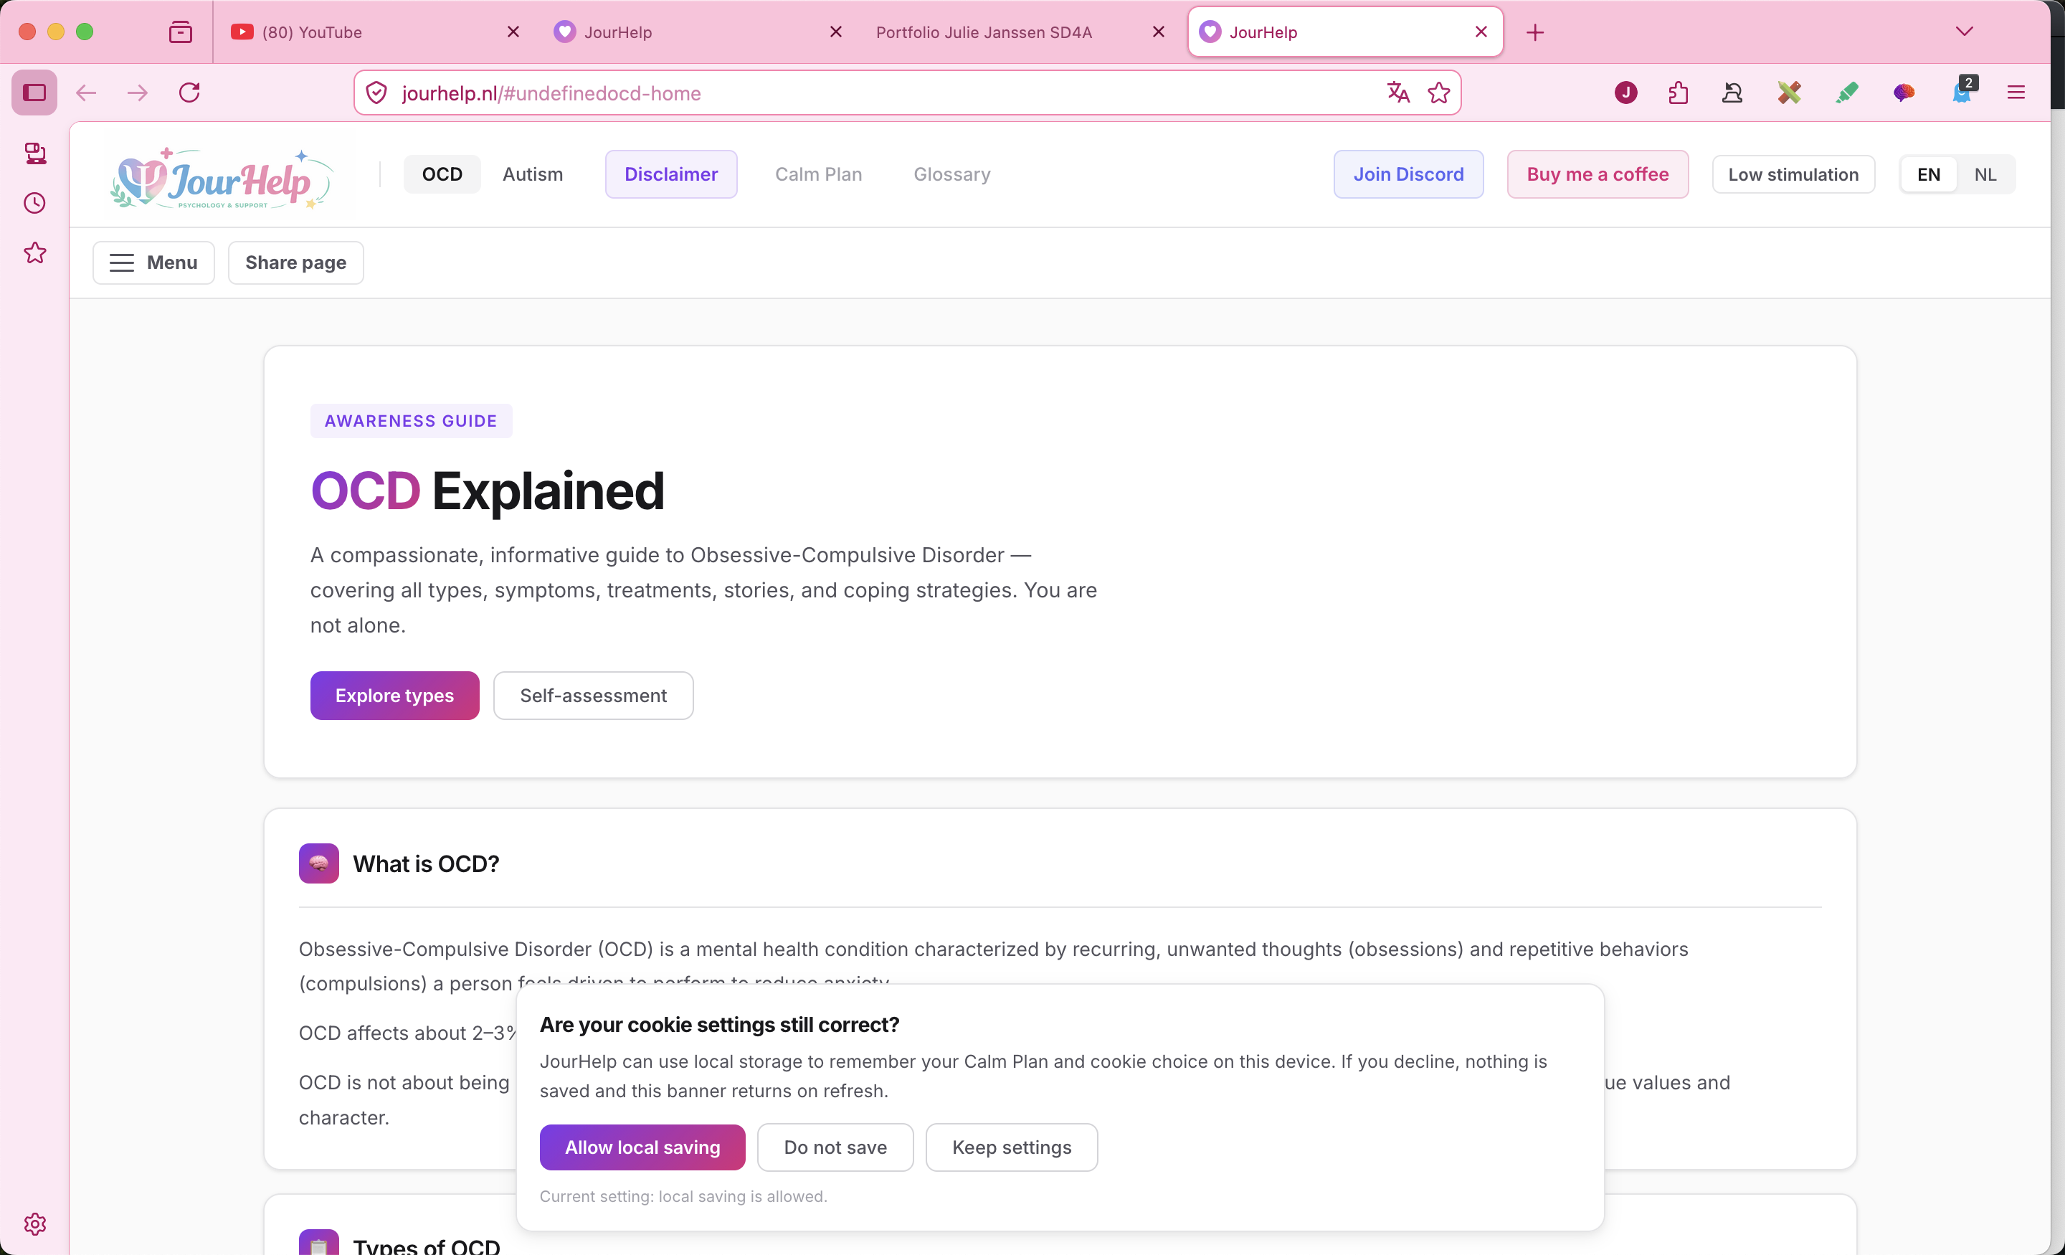Toggle the browser sidebar panel icon
Image resolution: width=2065 pixels, height=1255 pixels.
tap(34, 93)
